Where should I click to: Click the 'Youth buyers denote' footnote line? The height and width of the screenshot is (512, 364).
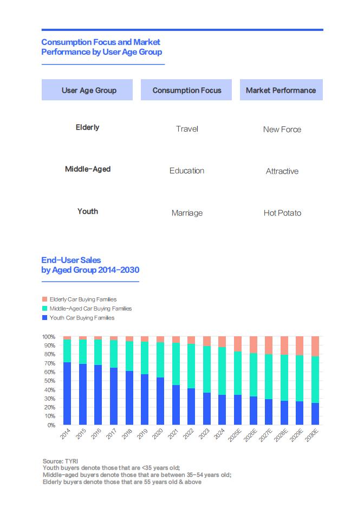111,468
